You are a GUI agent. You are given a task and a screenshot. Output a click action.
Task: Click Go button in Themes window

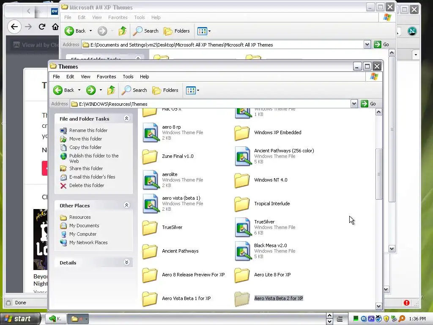(x=368, y=104)
